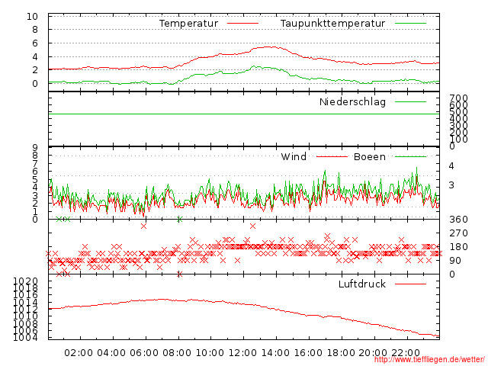Click the 1020 on the Luftdruck axis

pyautogui.click(x=25, y=281)
